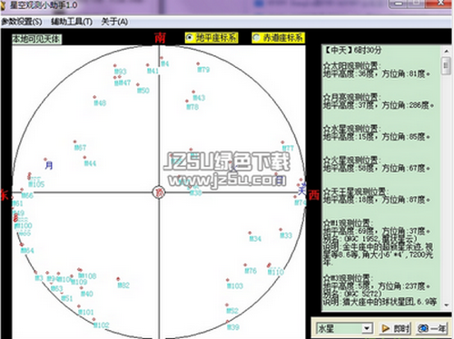Click the 太阳观测位置 entry text
454x339 pixels.
(x=351, y=65)
